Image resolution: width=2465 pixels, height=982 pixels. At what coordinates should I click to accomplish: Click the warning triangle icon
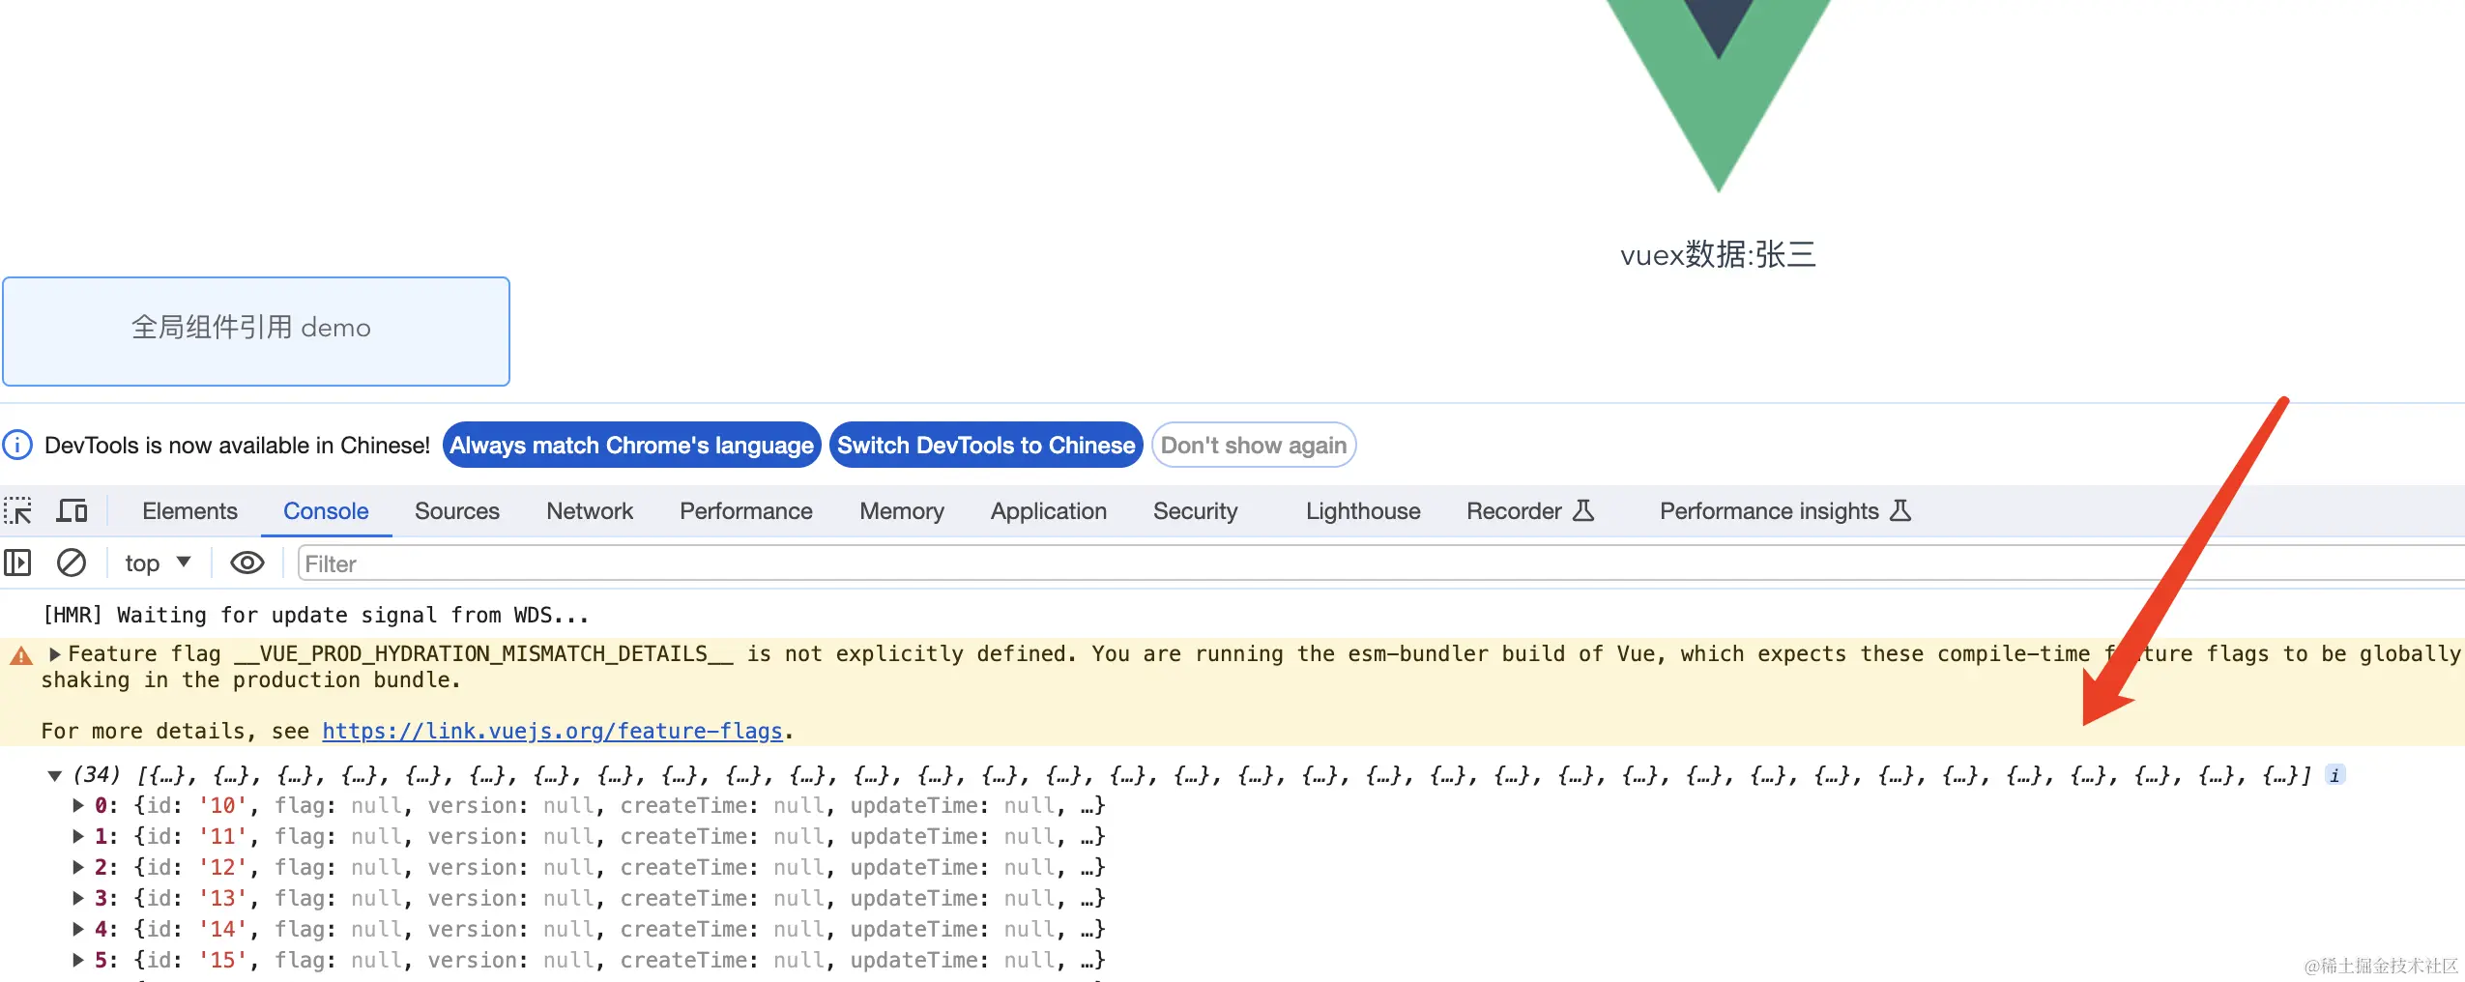click(21, 655)
